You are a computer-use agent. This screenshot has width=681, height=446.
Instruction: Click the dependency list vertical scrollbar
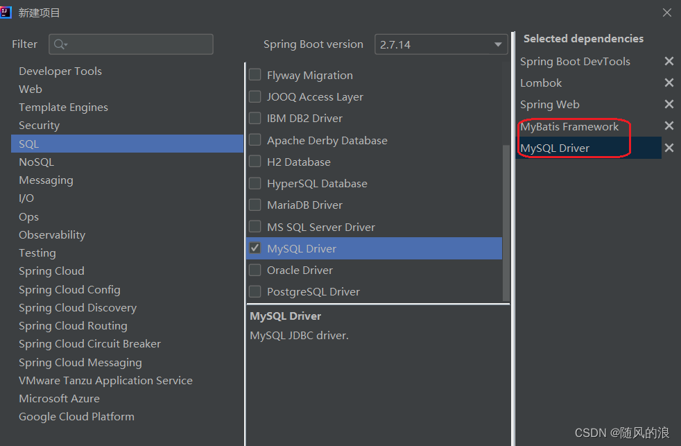pos(506,223)
